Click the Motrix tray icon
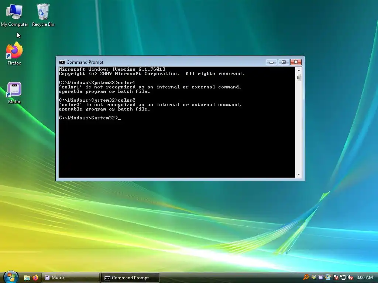Image resolution: width=378 pixels, height=283 pixels. click(x=321, y=277)
